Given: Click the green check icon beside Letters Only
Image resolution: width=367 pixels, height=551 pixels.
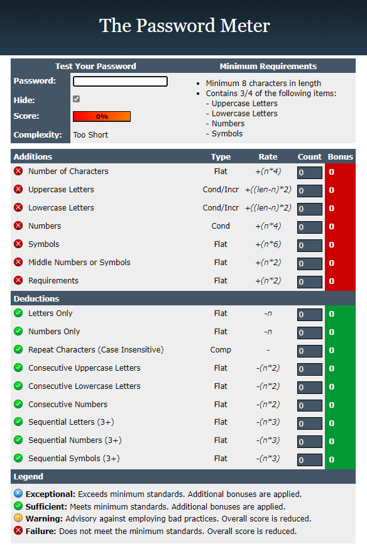Looking at the screenshot, I should pos(18,313).
